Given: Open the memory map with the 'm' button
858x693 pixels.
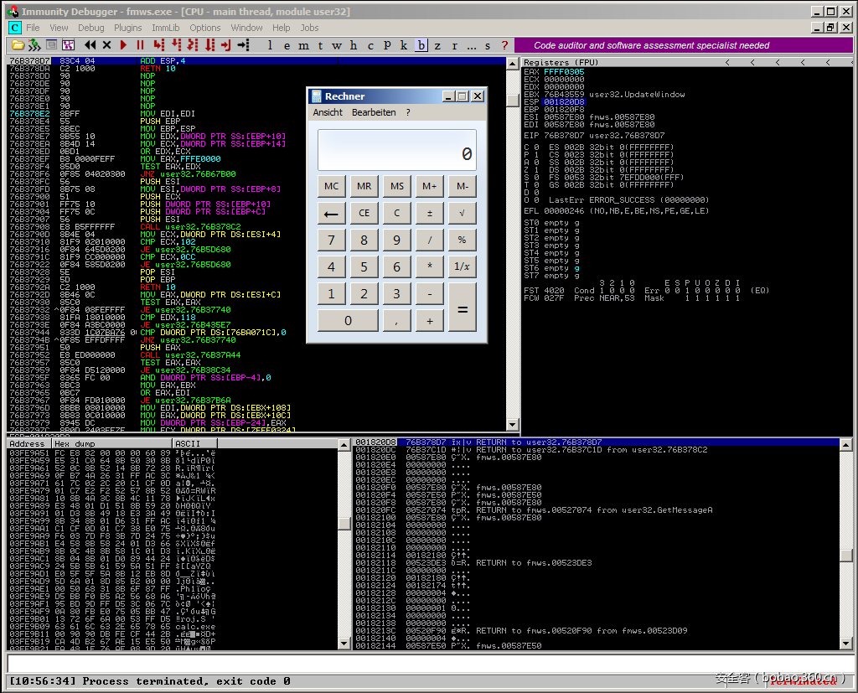Looking at the screenshot, I should [x=302, y=45].
